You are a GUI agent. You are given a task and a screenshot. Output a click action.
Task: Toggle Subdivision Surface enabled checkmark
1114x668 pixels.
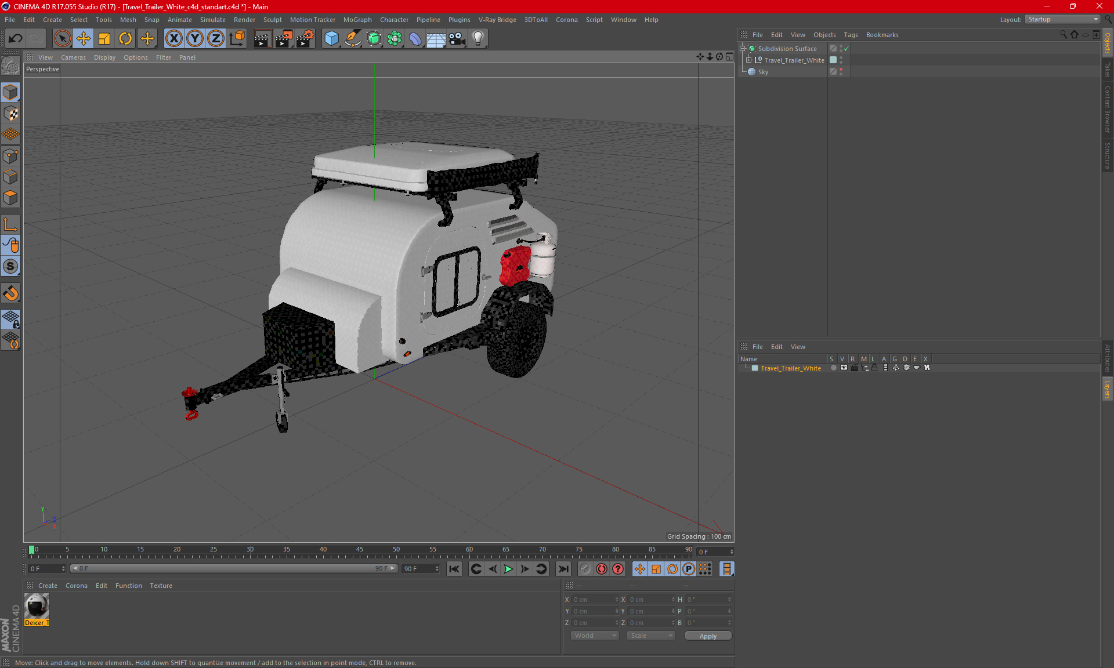click(846, 49)
